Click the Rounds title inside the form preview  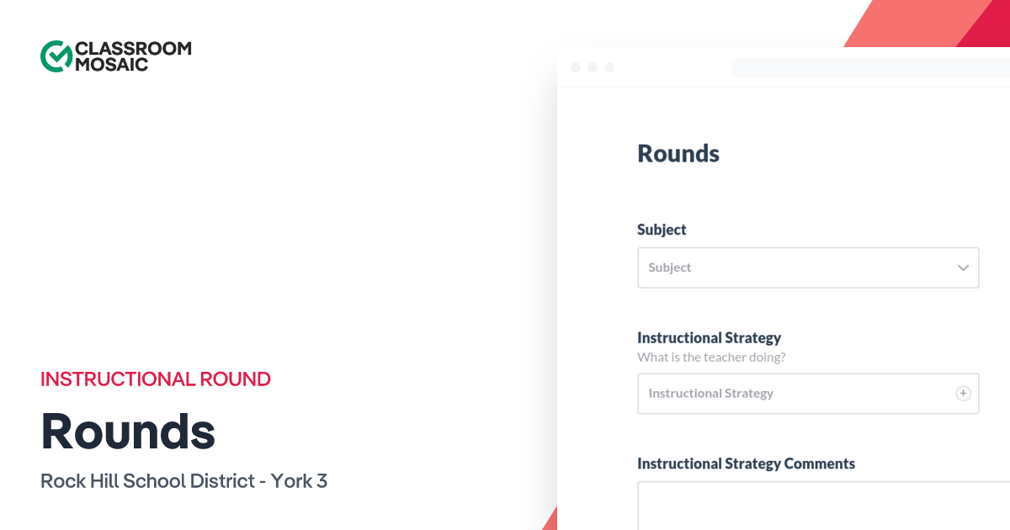coord(678,153)
